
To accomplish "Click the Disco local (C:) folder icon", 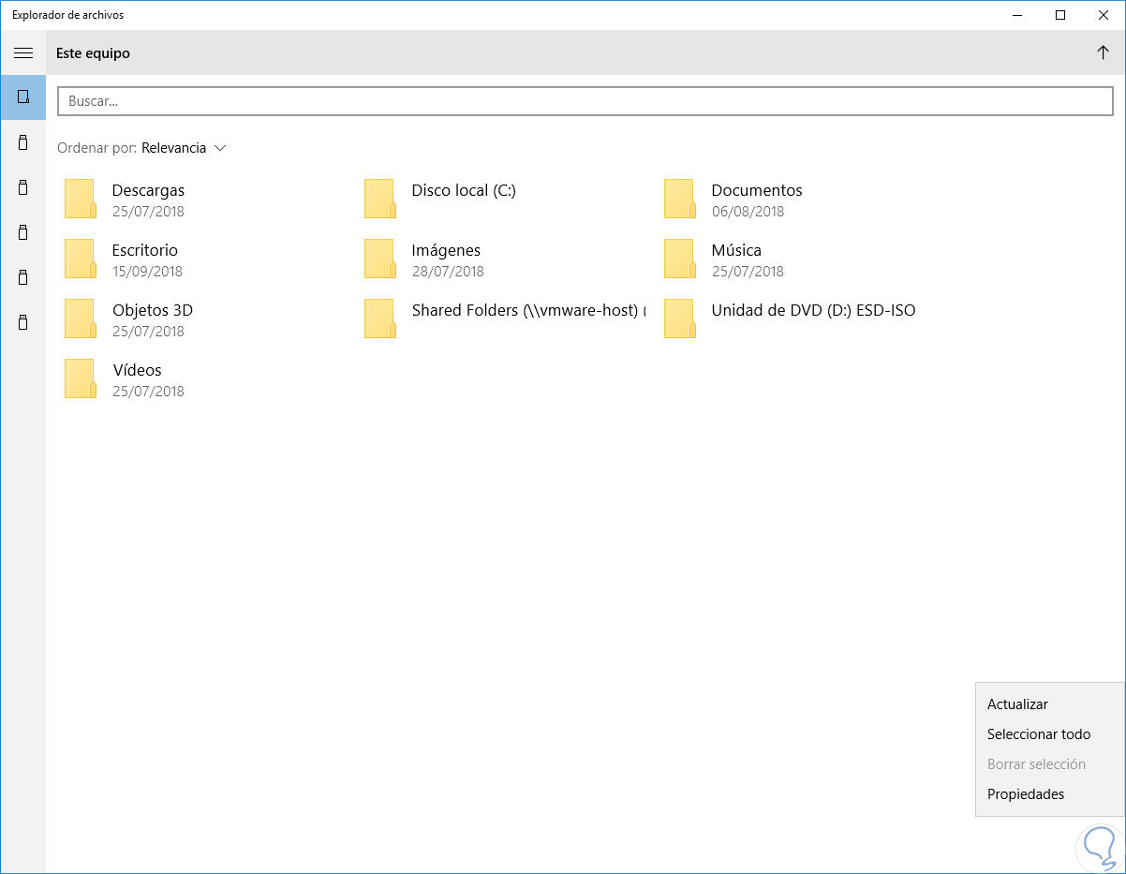I will [379, 199].
